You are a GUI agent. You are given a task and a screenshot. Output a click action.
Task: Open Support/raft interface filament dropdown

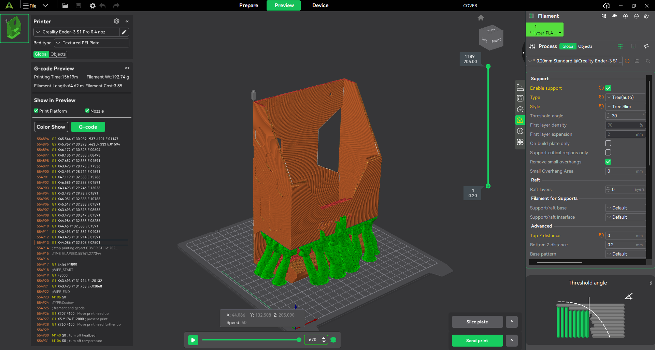[625, 217]
